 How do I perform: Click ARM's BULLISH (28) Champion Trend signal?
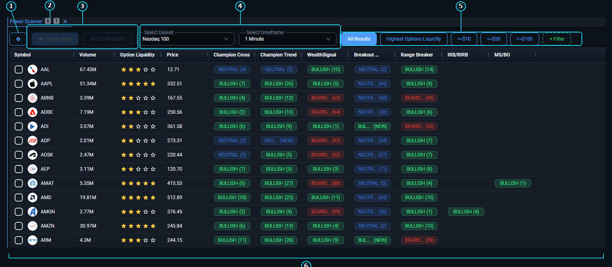[279, 240]
